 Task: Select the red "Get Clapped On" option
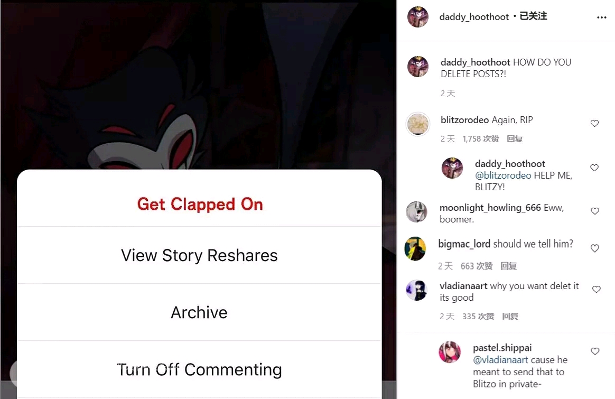pyautogui.click(x=200, y=205)
